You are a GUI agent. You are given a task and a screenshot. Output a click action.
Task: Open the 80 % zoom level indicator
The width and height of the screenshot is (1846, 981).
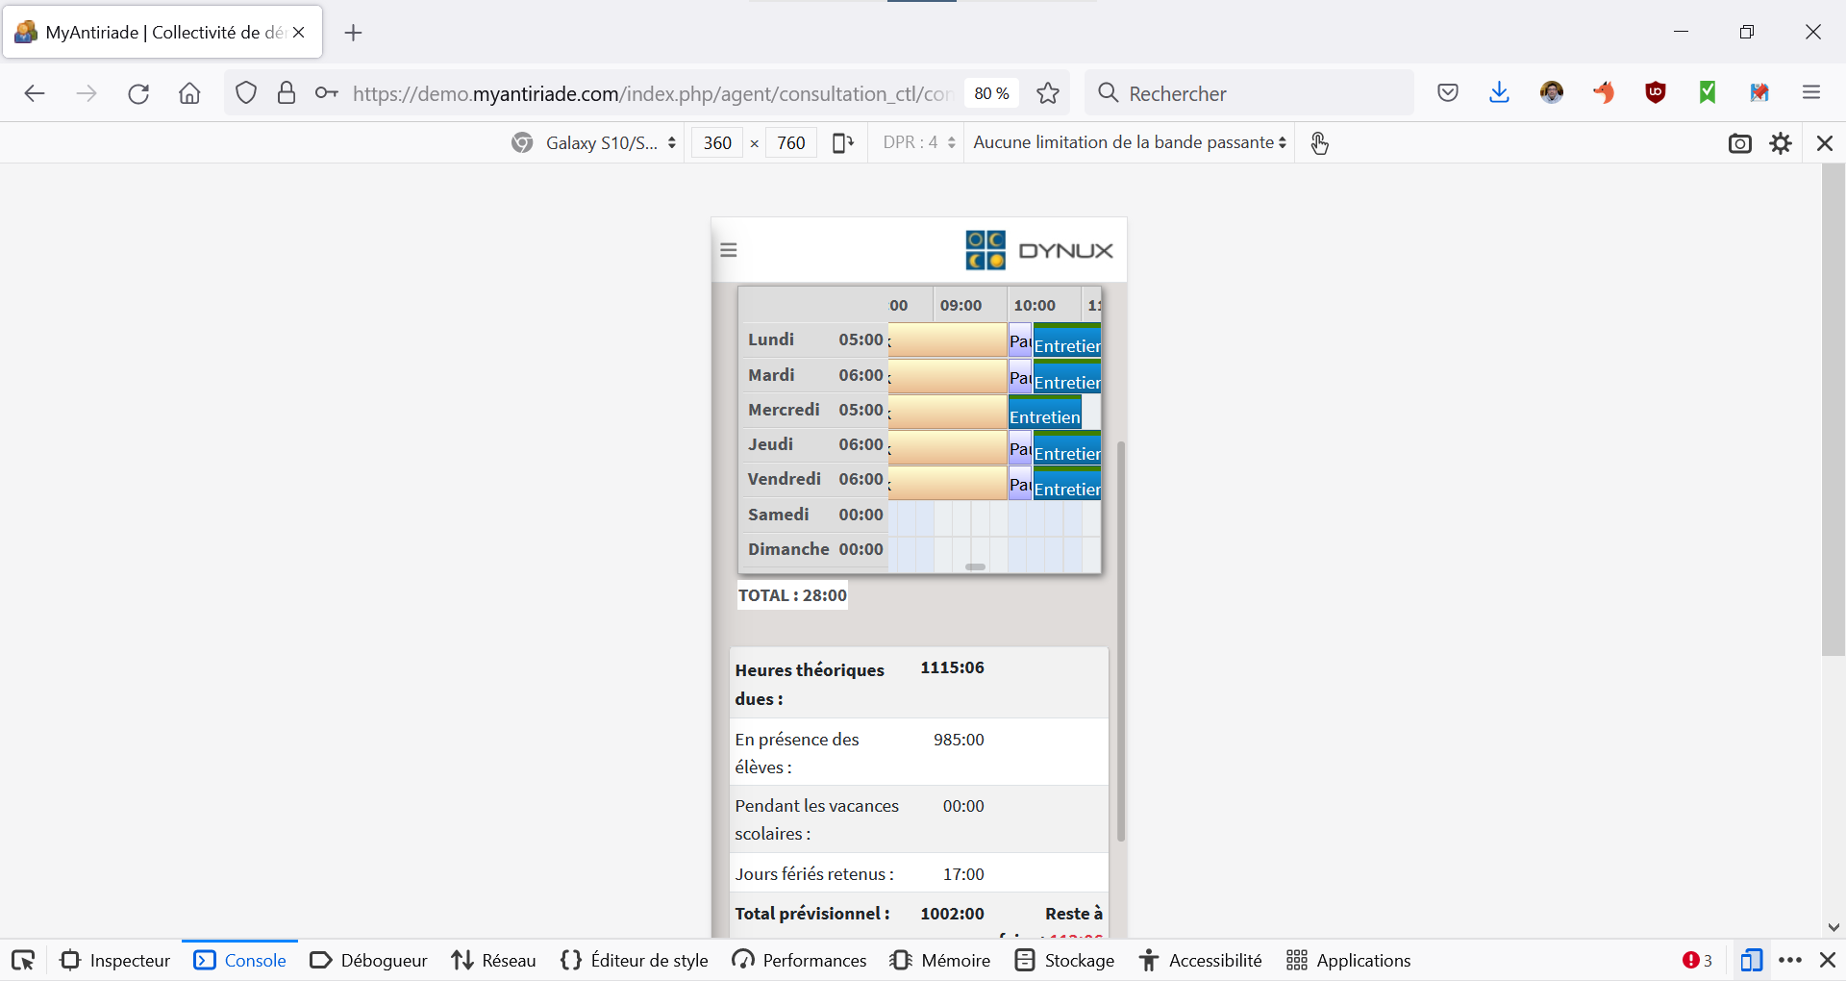[x=991, y=93]
